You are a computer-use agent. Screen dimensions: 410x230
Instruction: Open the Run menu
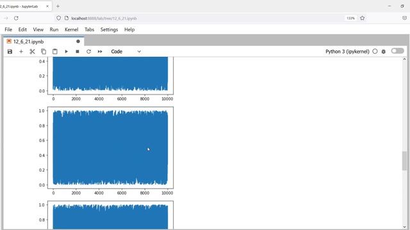click(54, 30)
